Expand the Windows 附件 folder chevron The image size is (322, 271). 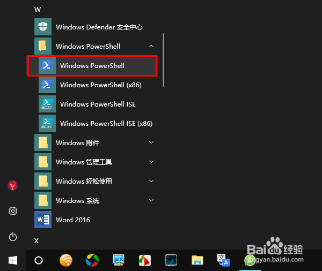(x=151, y=142)
